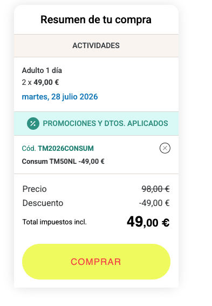Remove promo code TM2026CONSUM with the X icon
This screenshot has width=212, height=306.
[165, 148]
